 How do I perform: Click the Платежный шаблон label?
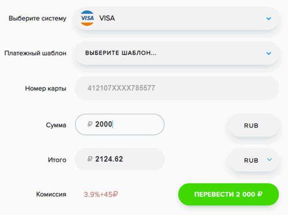[35, 53]
